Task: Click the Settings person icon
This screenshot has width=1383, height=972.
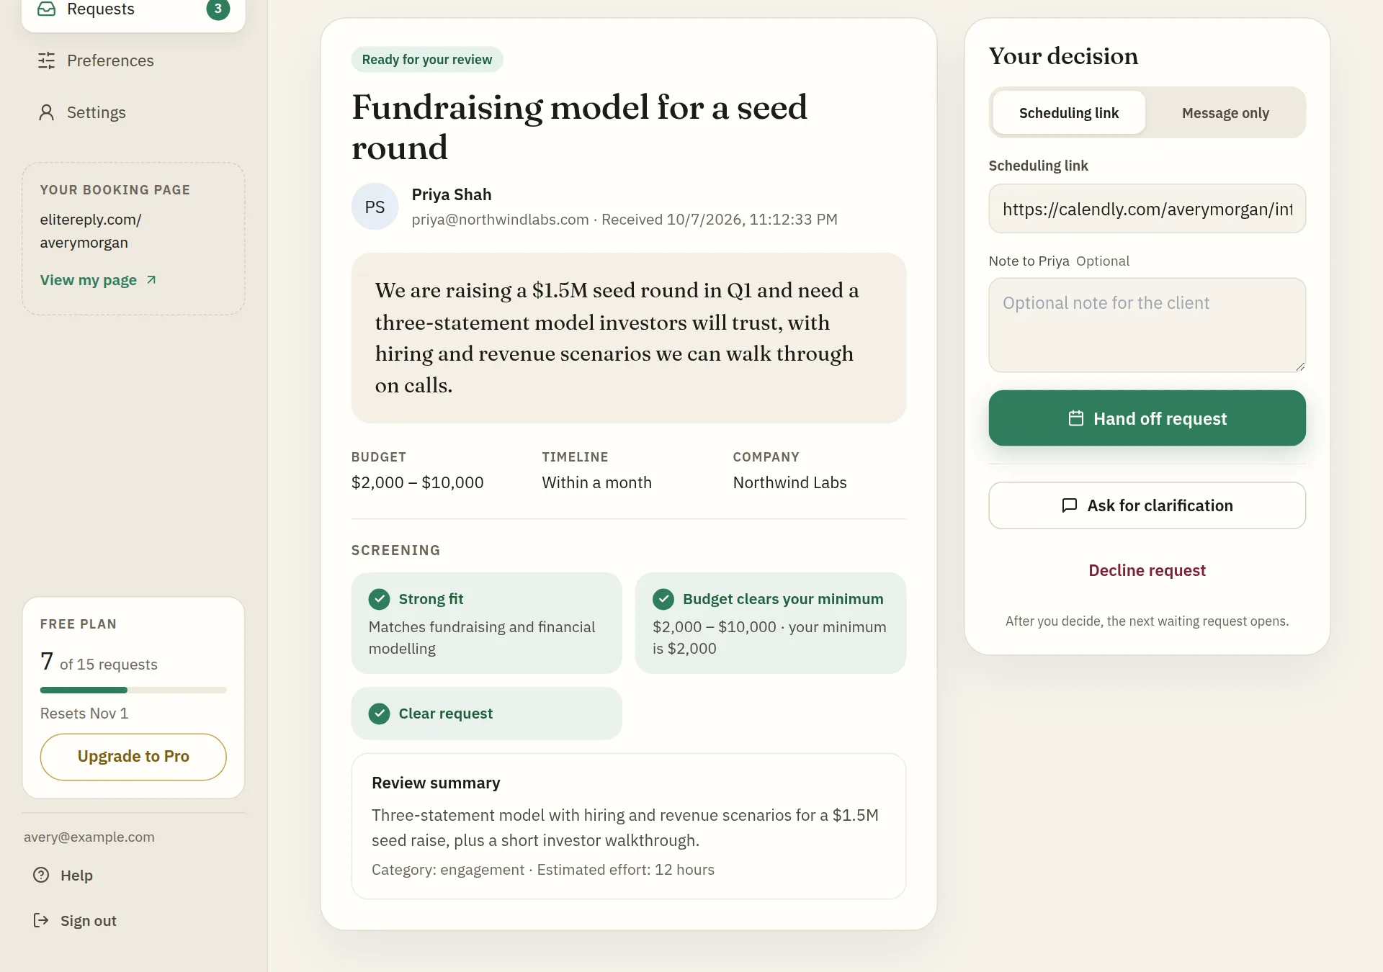Action: [46, 112]
